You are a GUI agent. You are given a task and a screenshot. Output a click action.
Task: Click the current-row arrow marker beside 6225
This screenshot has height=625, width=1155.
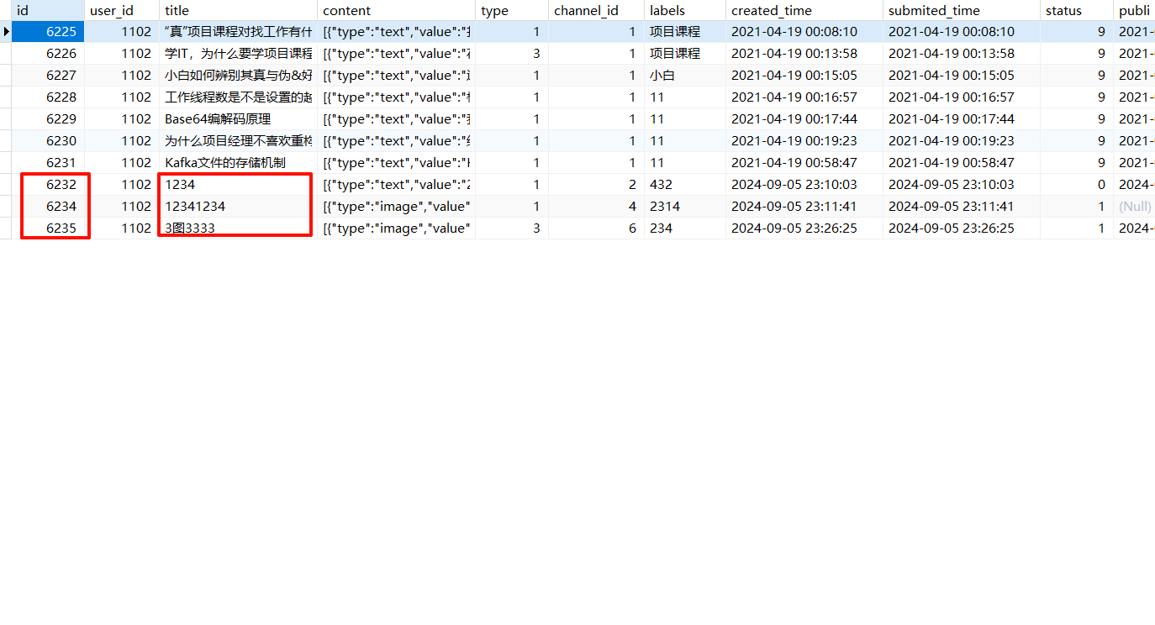coord(7,32)
